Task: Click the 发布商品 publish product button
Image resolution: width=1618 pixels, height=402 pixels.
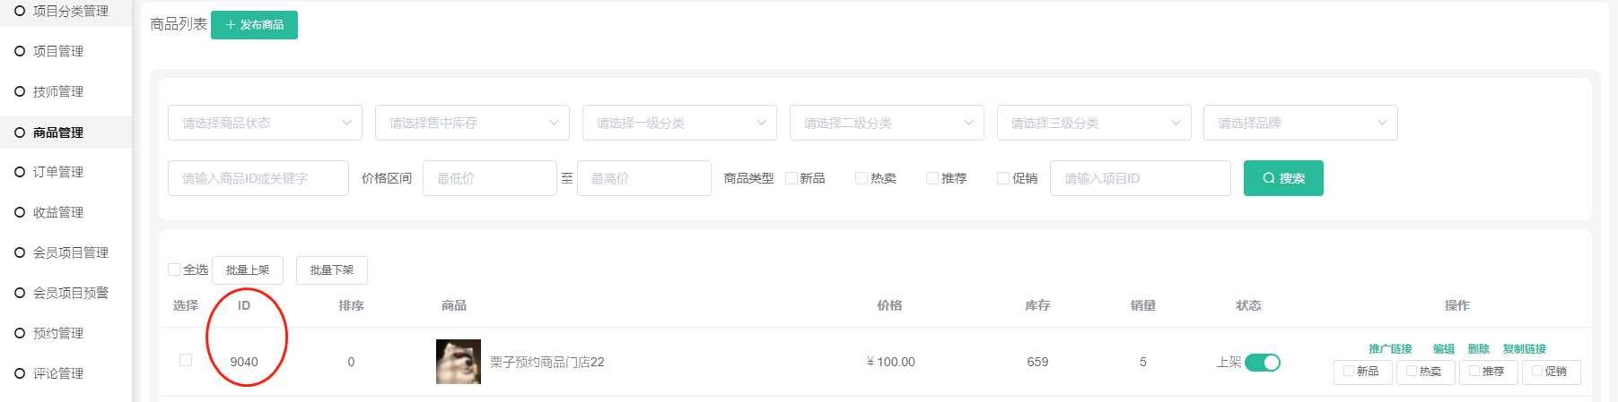Action: (254, 25)
